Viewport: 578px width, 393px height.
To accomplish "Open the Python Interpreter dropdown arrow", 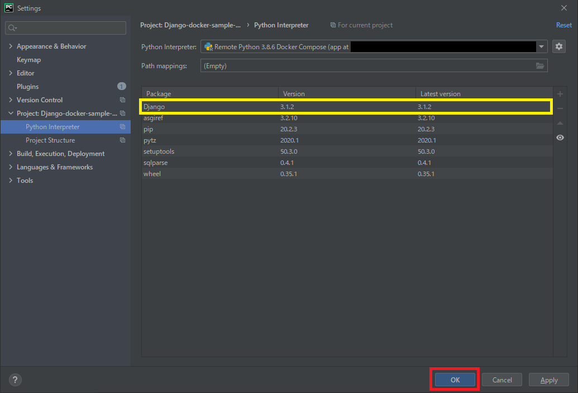I will (541, 47).
